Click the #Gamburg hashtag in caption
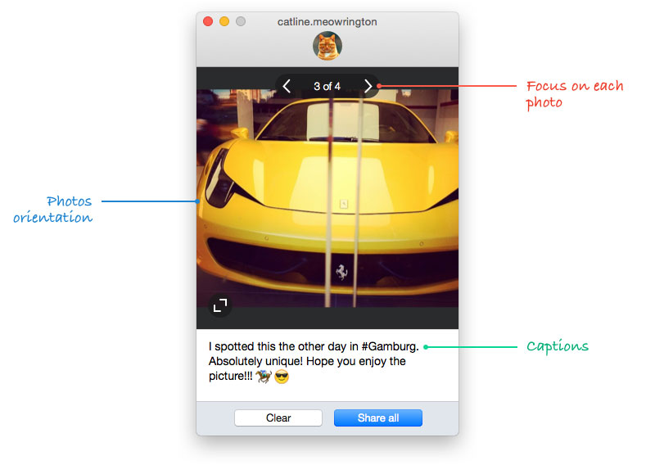The width and height of the screenshot is (655, 465). click(391, 347)
